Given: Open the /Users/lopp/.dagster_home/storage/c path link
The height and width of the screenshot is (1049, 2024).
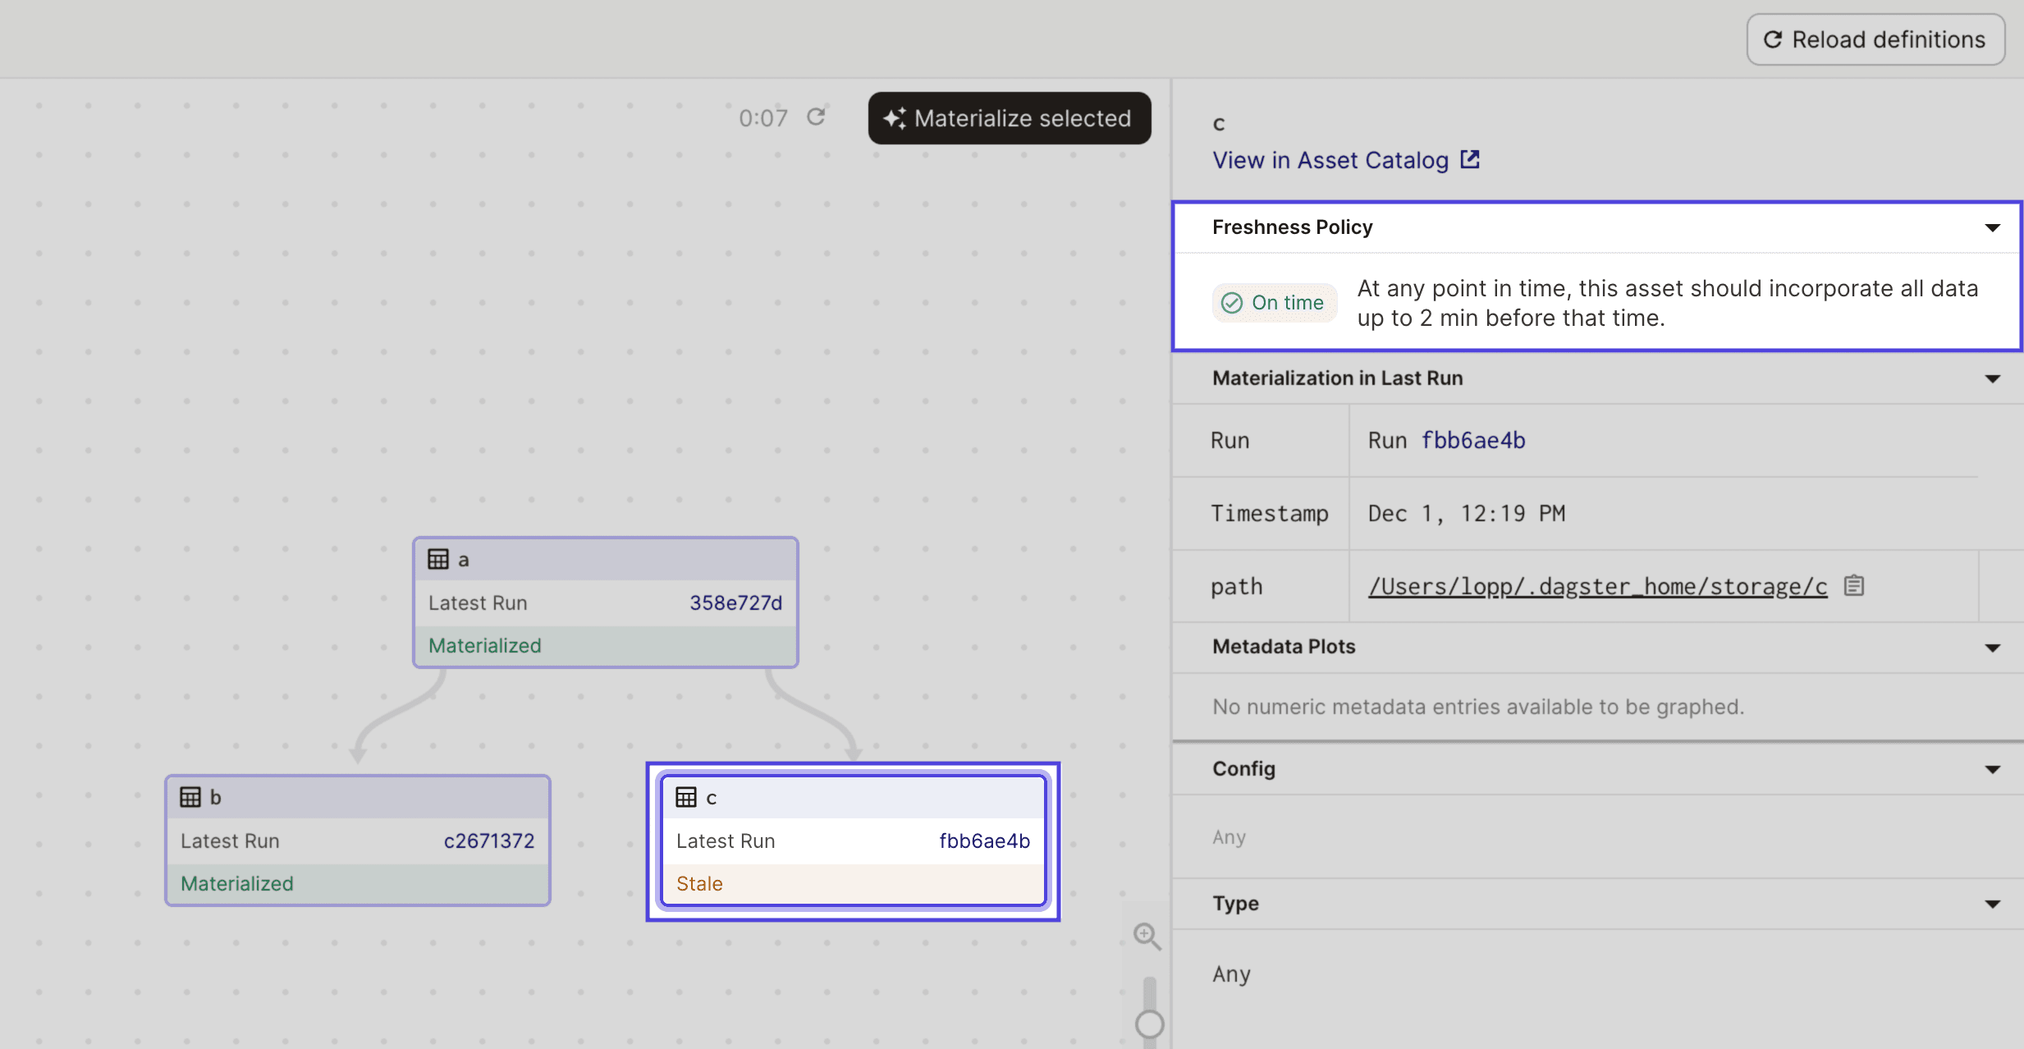Looking at the screenshot, I should pos(1597,587).
